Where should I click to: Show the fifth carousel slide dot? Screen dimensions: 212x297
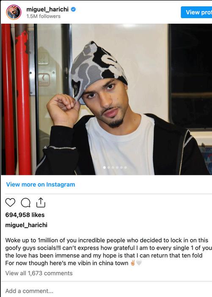(x=121, y=167)
